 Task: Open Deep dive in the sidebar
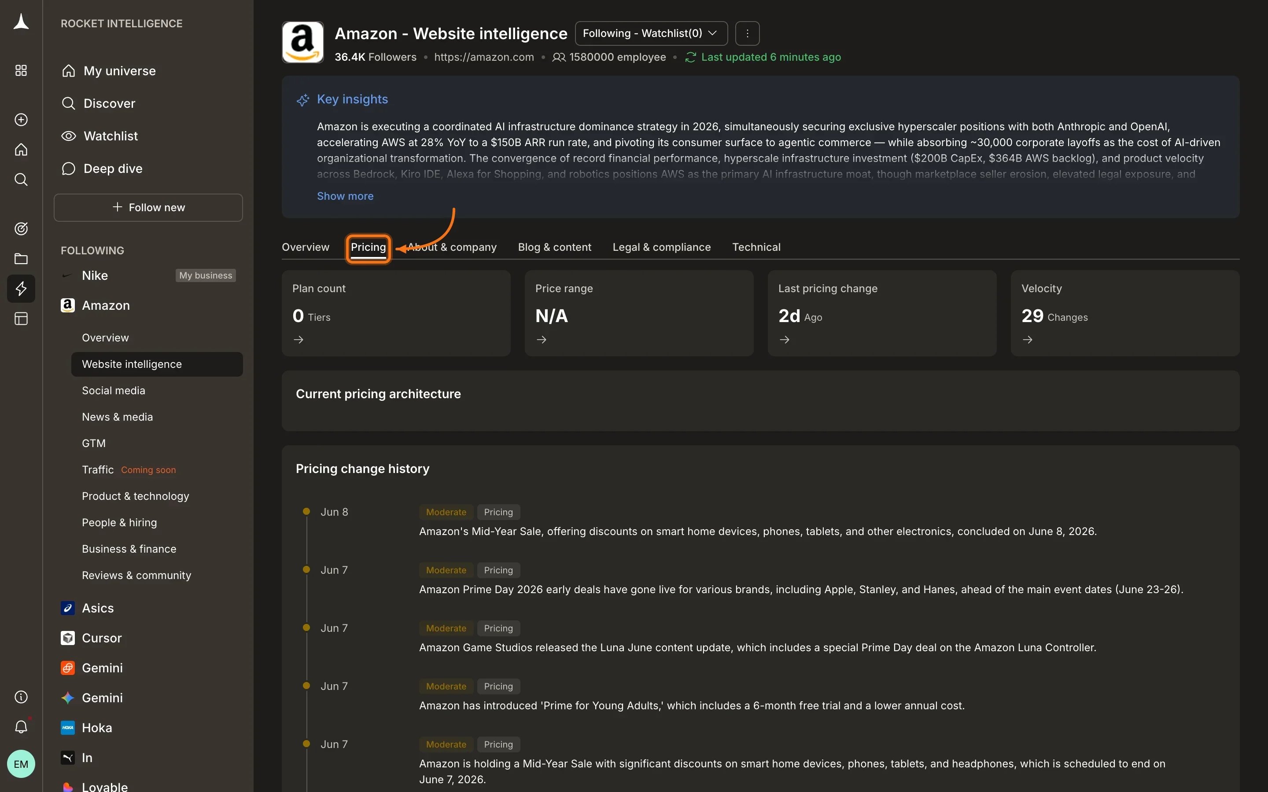click(x=113, y=169)
